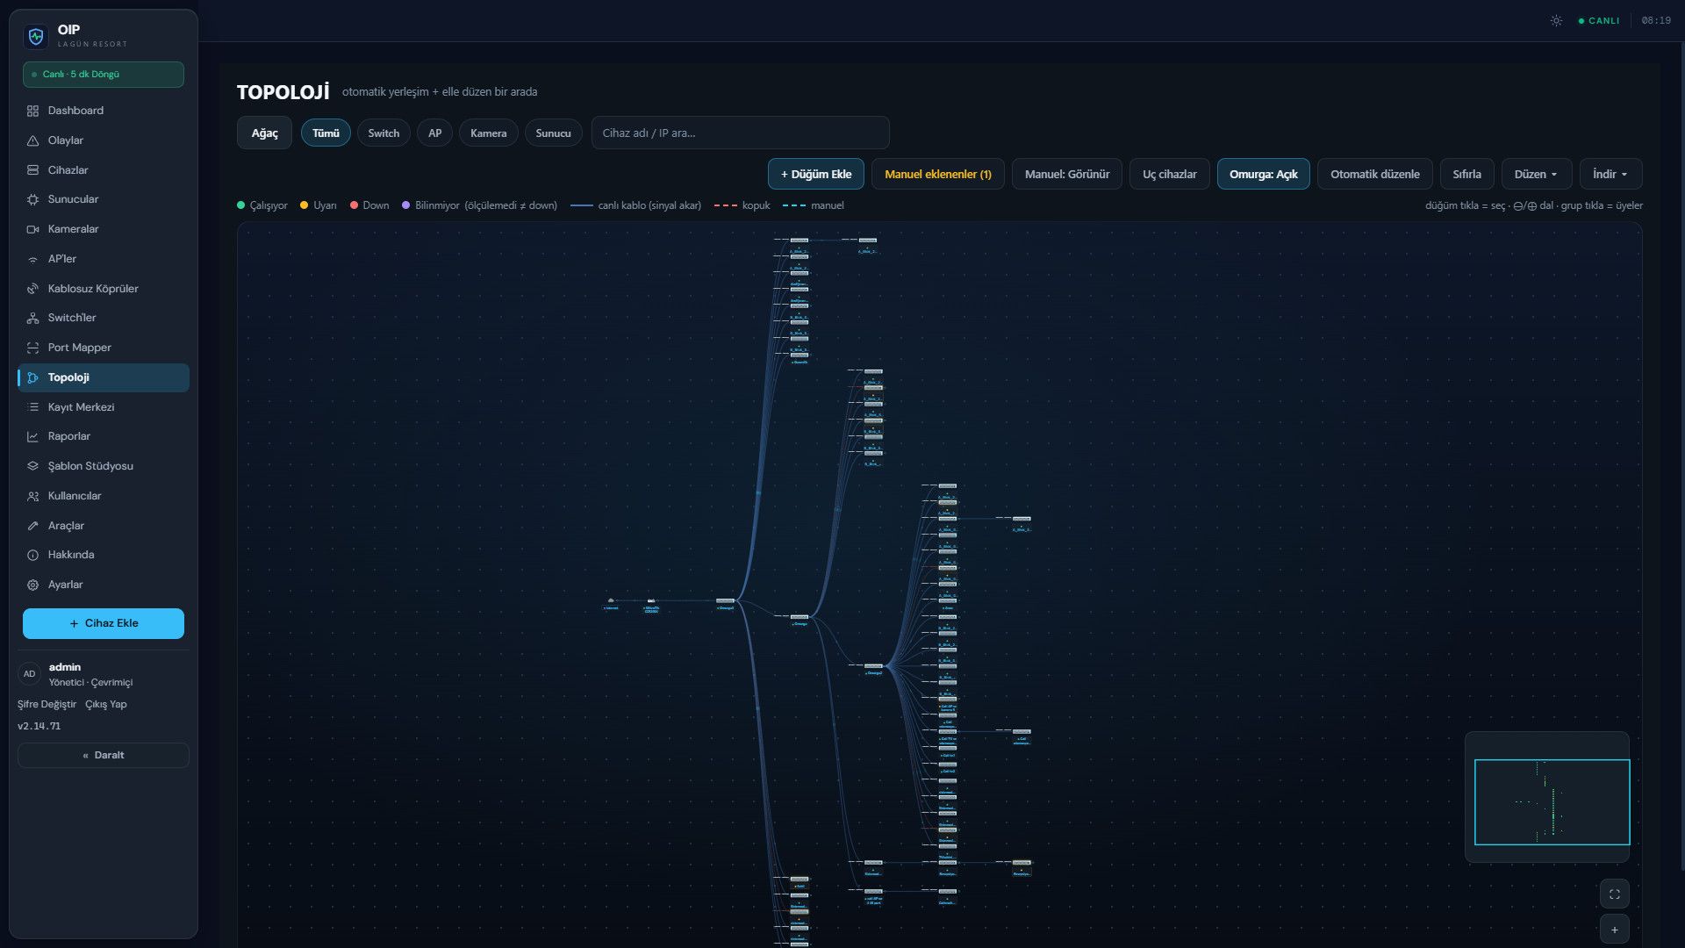Open the Ayarlar gear icon
The height and width of the screenshot is (948, 1685).
(32, 585)
